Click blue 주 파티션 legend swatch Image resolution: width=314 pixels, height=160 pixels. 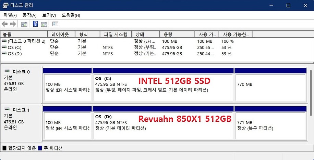tap(40, 148)
